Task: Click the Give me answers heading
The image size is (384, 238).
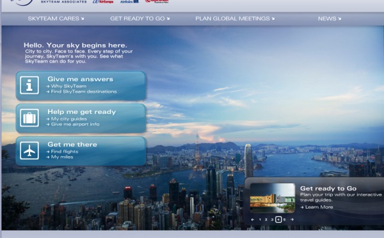Action: click(x=81, y=79)
